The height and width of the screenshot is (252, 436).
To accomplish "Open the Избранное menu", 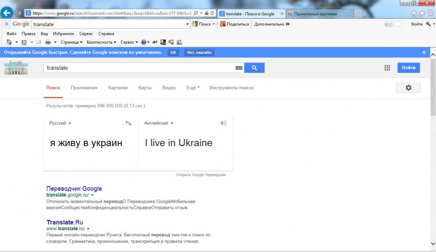I will 63,34.
